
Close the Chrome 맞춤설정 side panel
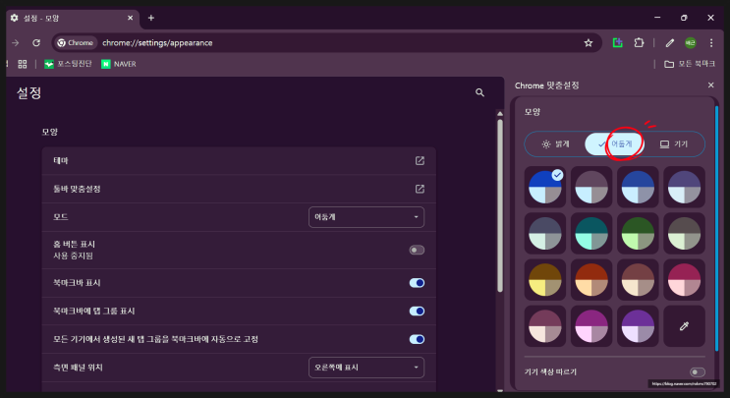click(710, 85)
